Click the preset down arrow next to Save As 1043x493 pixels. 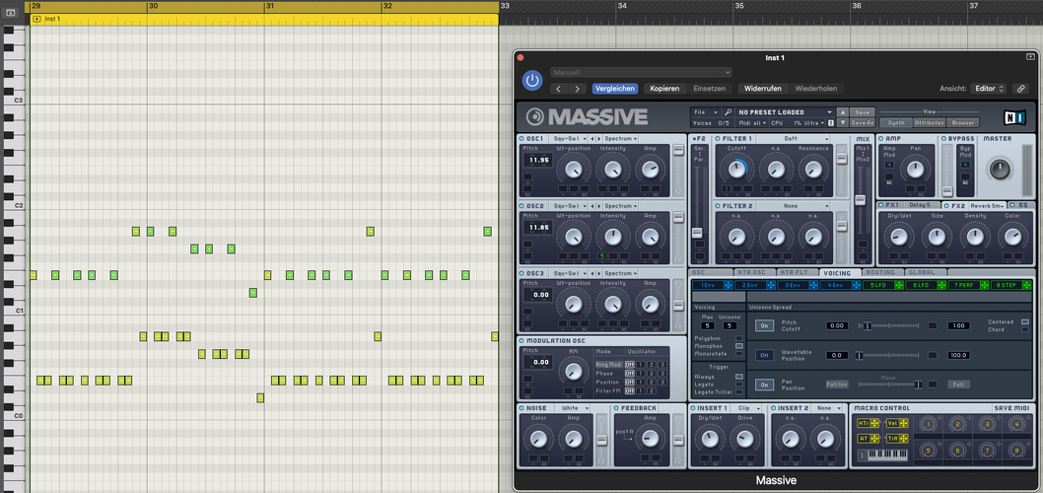[x=843, y=123]
